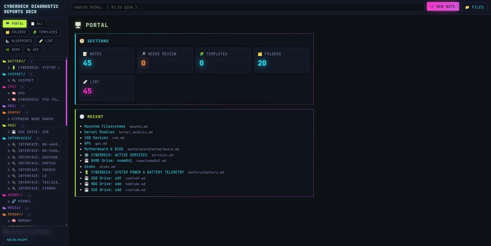Viewport: 491px width, 246px height.
Task: Click the folder icon beside GRAPH/
Action: click(4, 113)
